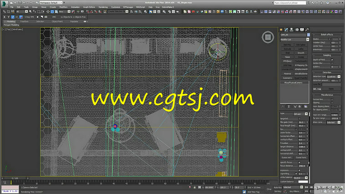345x194 pixels.
Task: Restrict transform to Y axis
Action: (8, 17)
